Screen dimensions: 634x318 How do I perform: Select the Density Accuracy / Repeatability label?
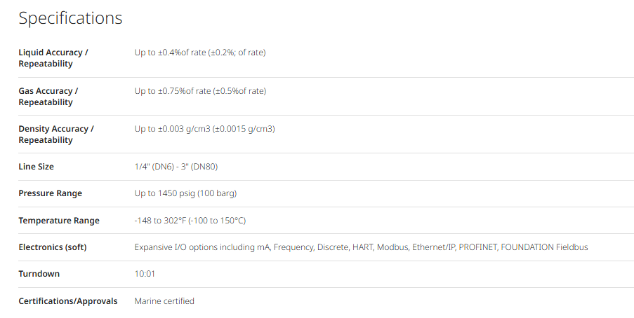pyautogui.click(x=56, y=134)
